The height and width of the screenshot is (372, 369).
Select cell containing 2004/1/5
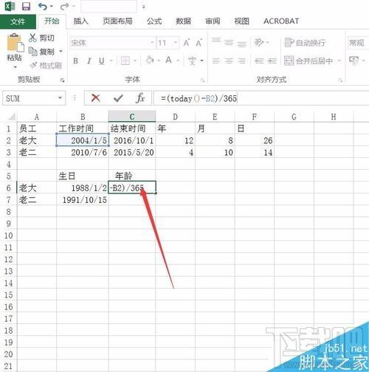coord(83,140)
